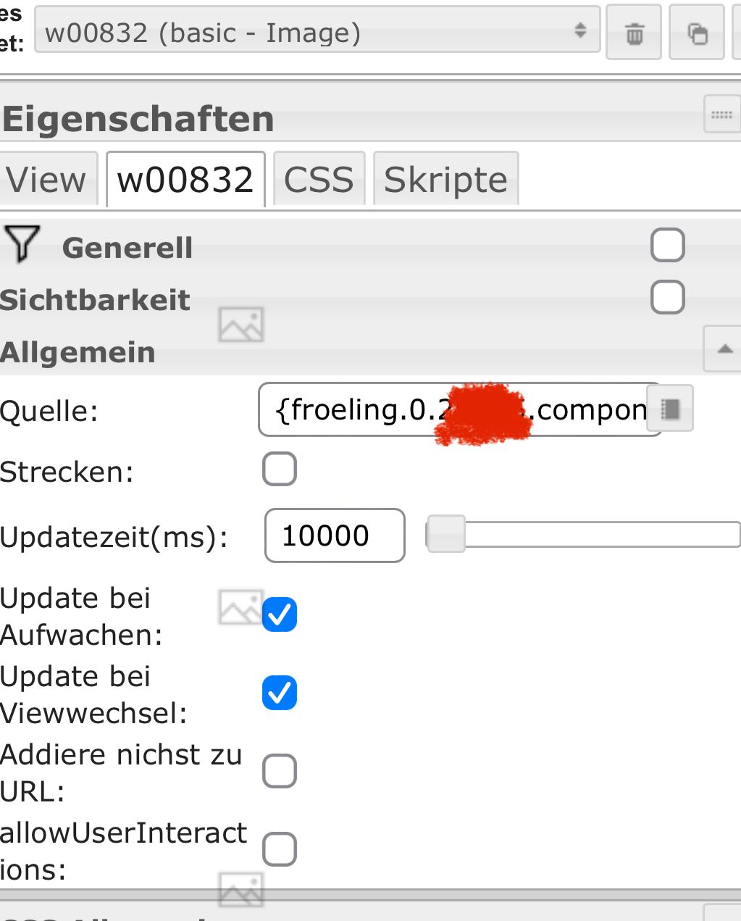
Task: Click the Eigenschaften panel grip icon
Action: pyautogui.click(x=721, y=114)
